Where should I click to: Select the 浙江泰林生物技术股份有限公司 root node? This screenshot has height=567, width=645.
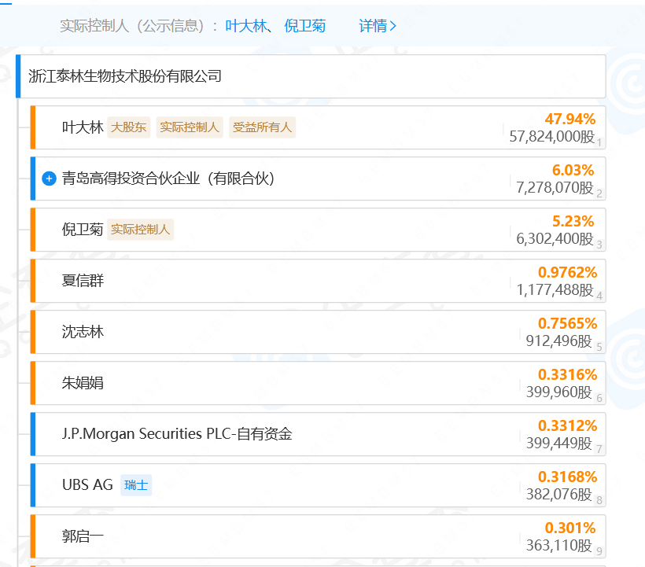tap(311, 76)
